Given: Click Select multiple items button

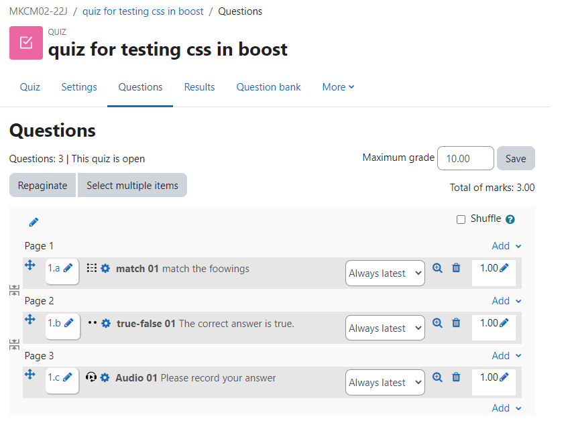Looking at the screenshot, I should click(x=132, y=186).
